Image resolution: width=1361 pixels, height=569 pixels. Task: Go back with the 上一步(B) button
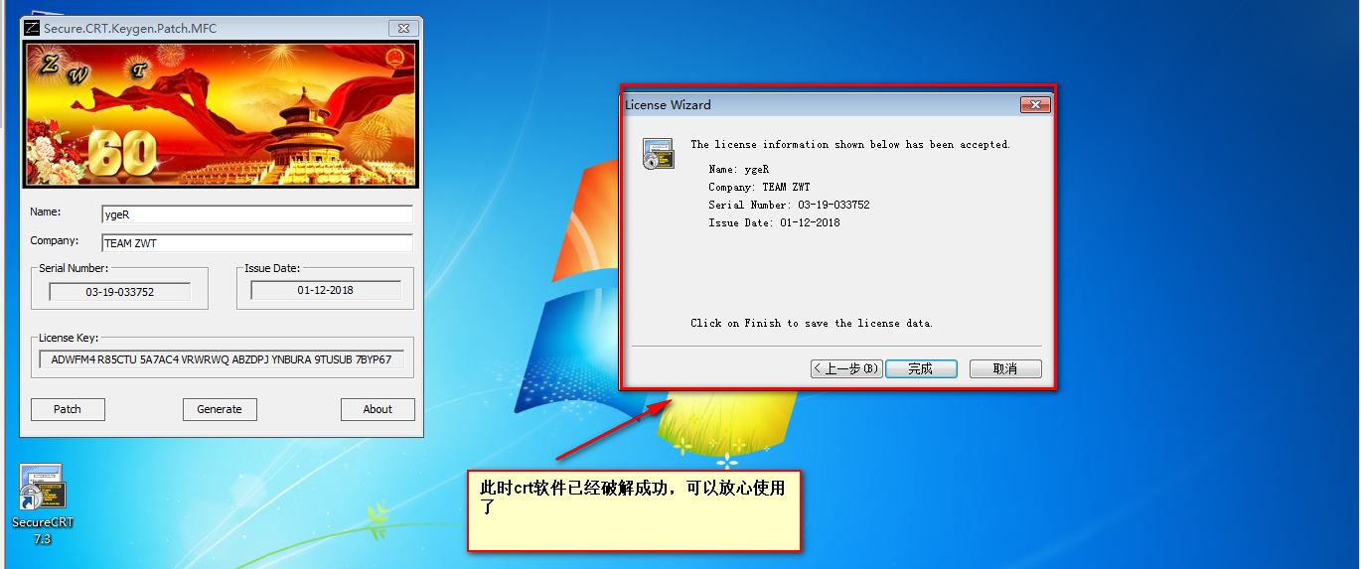coord(846,368)
